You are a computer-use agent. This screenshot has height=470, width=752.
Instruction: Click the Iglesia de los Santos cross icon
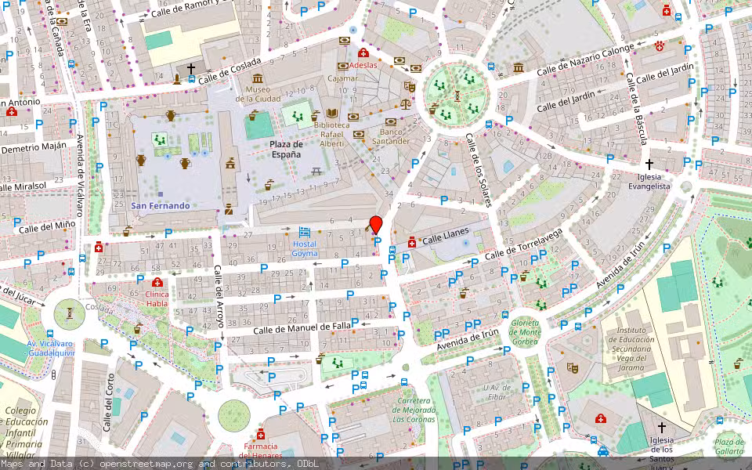point(661,427)
